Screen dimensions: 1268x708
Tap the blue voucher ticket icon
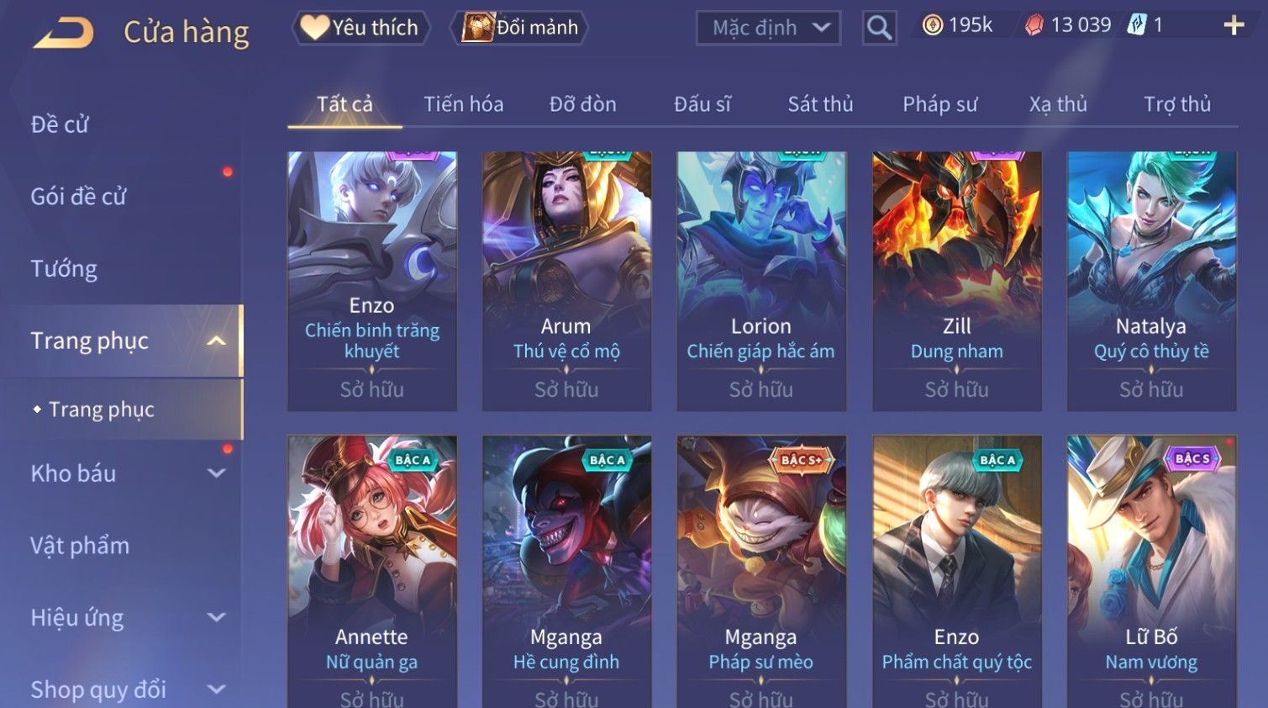click(1137, 25)
